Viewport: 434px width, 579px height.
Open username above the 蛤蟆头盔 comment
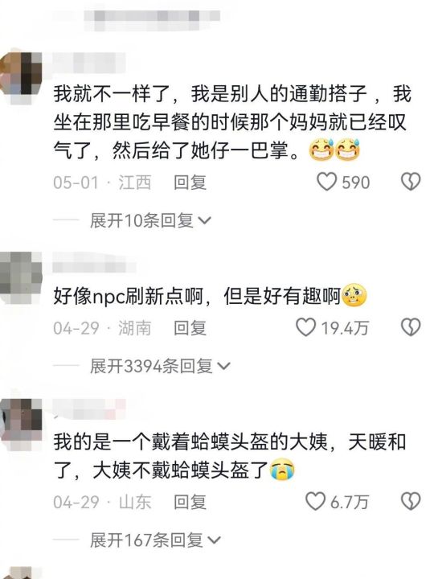click(89, 409)
